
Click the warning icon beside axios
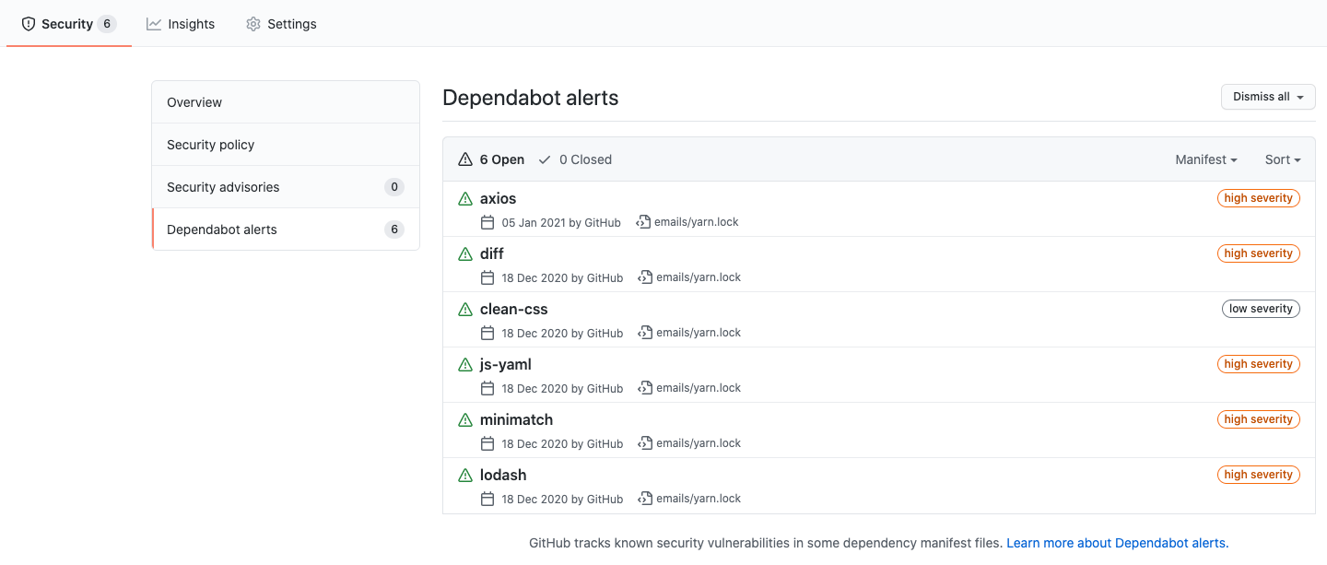pos(465,198)
